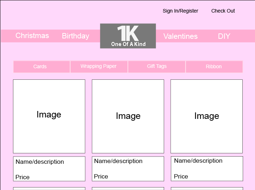Switch to the Wrapping Paper tab
The image size is (255, 190).
click(x=99, y=66)
